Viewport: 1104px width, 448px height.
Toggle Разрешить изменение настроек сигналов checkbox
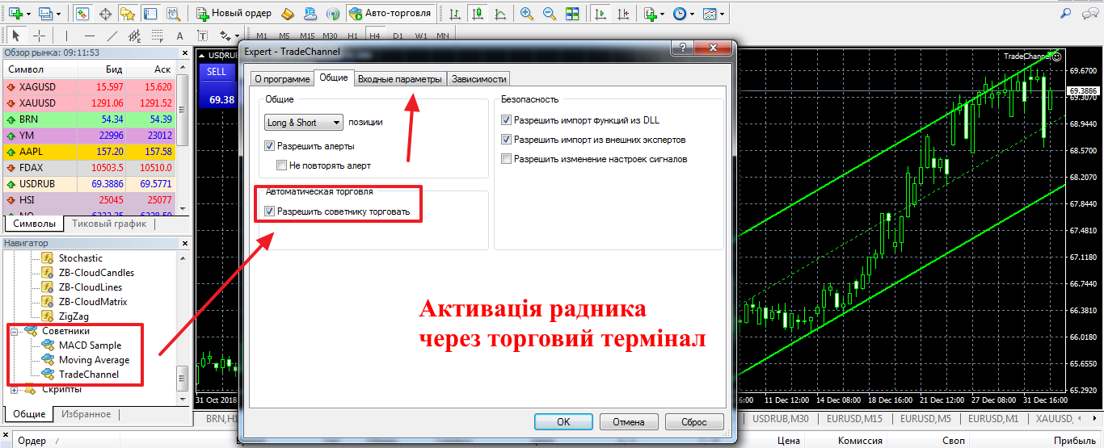click(x=507, y=159)
